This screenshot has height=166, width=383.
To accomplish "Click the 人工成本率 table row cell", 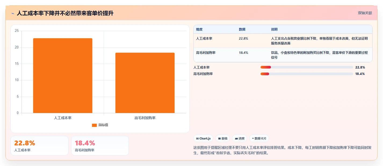I will coord(204,39).
